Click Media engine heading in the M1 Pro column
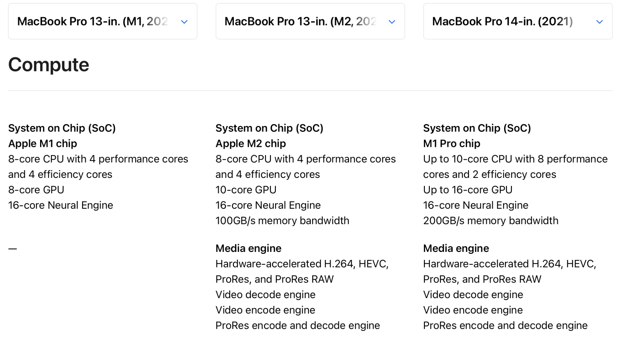This screenshot has height=341, width=622. click(x=456, y=248)
